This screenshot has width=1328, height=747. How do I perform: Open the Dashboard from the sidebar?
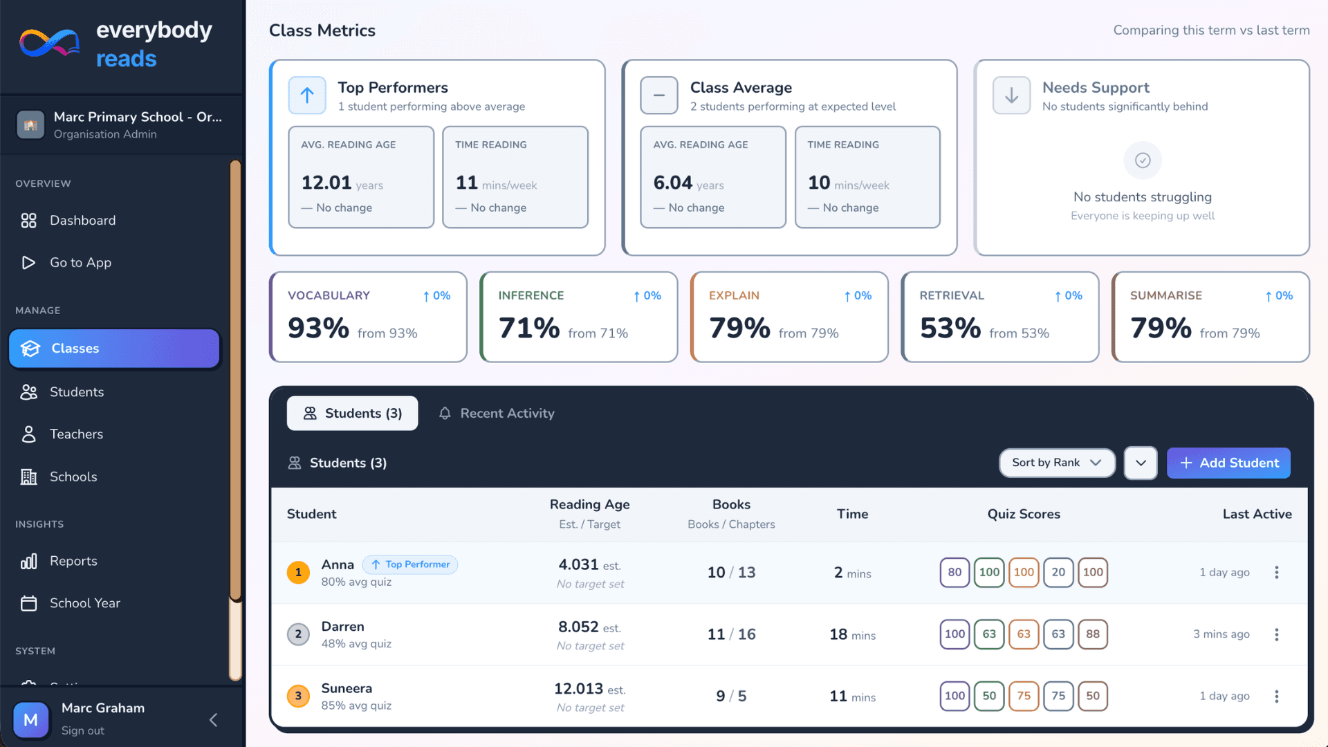tap(82, 220)
